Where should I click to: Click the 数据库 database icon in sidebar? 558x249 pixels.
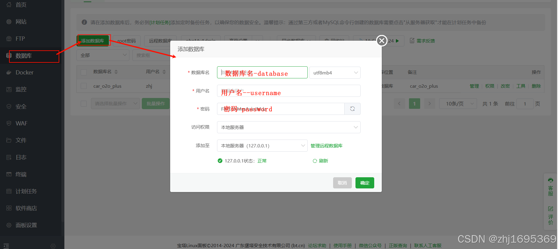(9, 55)
